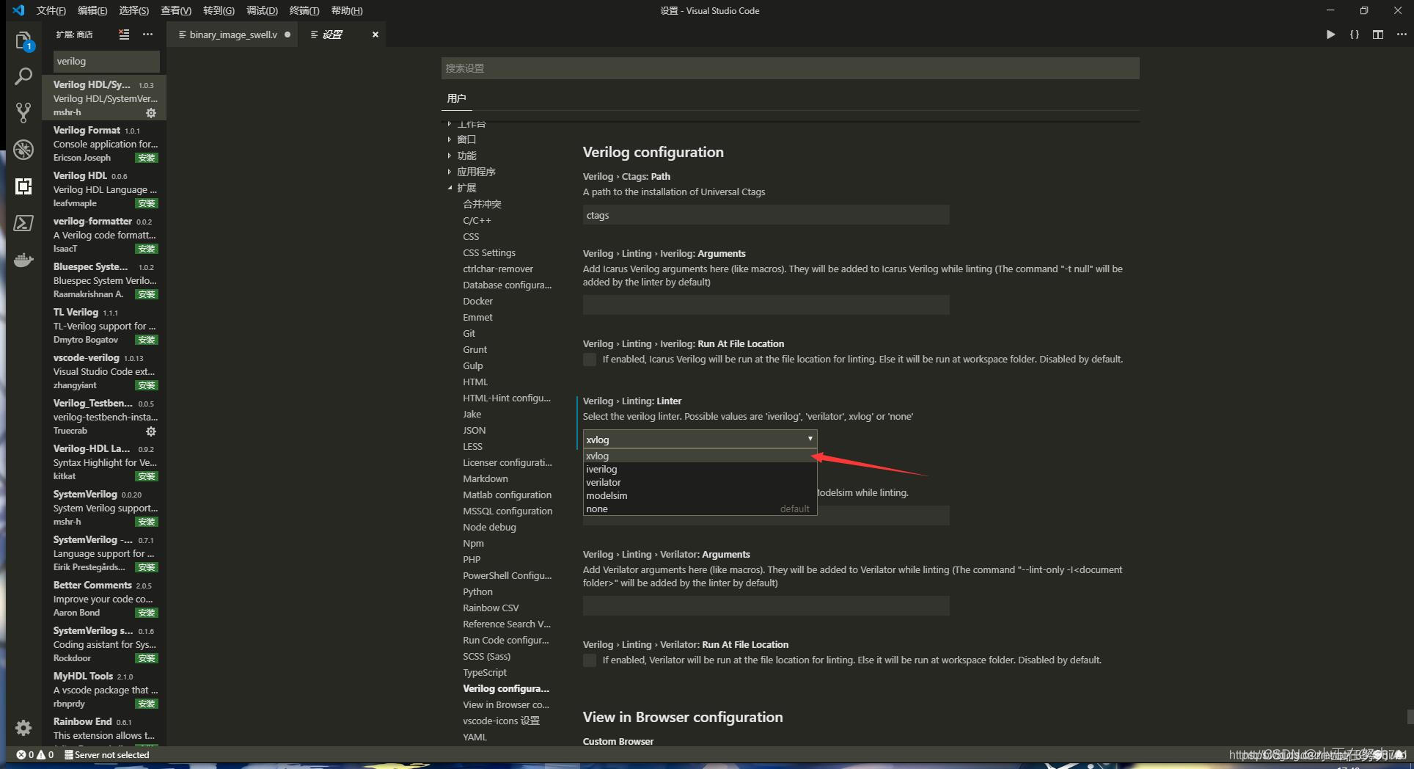Enable Verilator Run At File Location checkbox

point(590,660)
